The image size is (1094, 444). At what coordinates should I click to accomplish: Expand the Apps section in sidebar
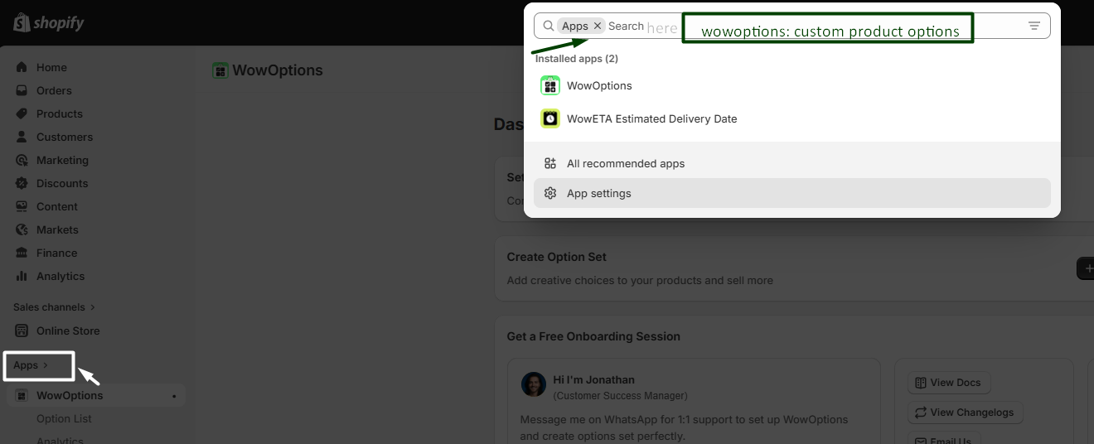[31, 365]
